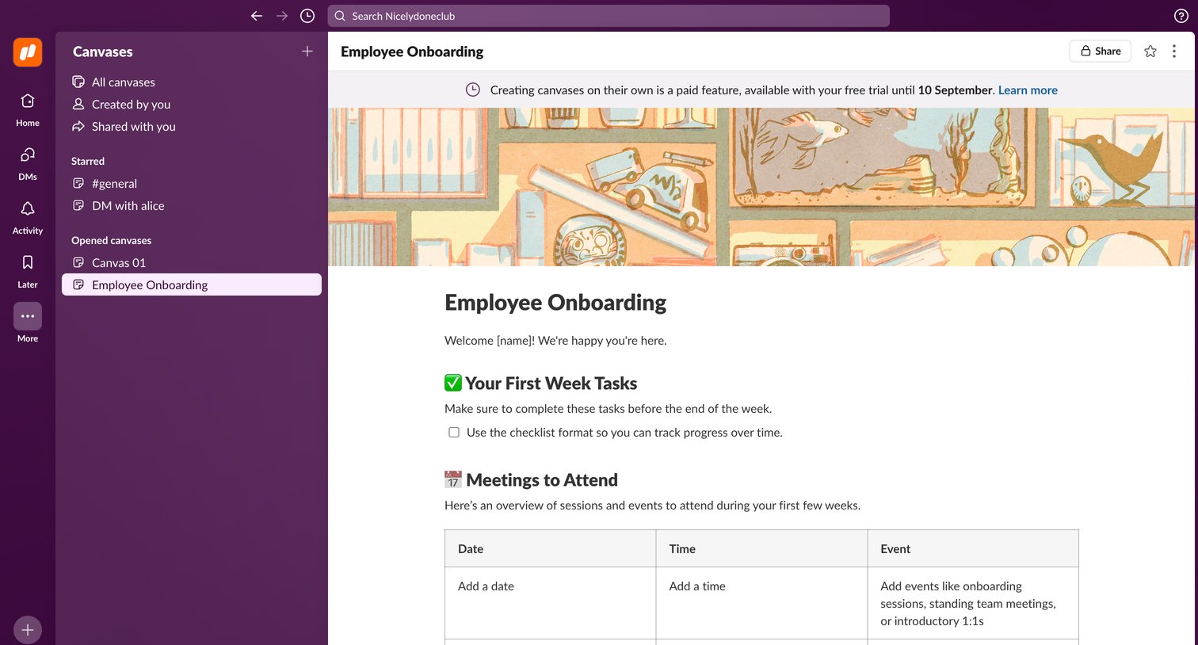The image size is (1198, 645).
Task: Click the Employee Onboarding document heading
Action: (555, 303)
